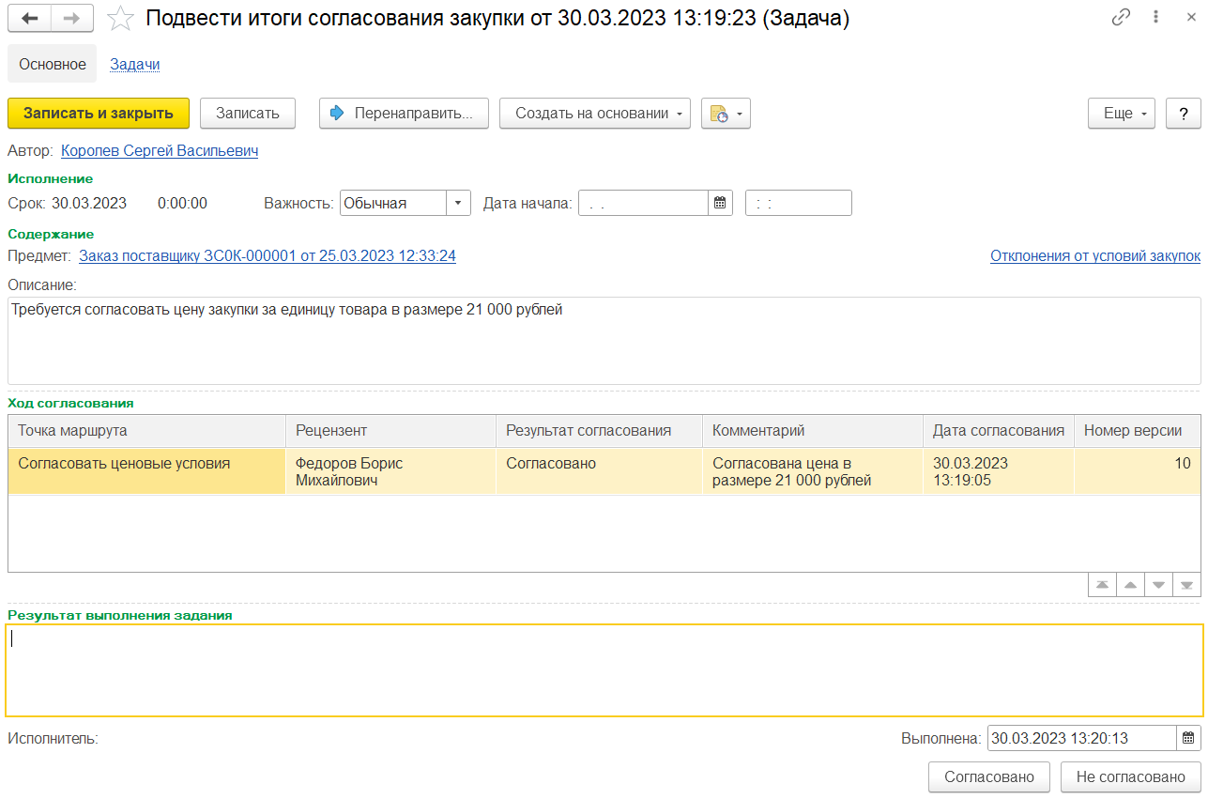Click the Выполнена date field
Screen dimensions: 1208x799
1081,739
